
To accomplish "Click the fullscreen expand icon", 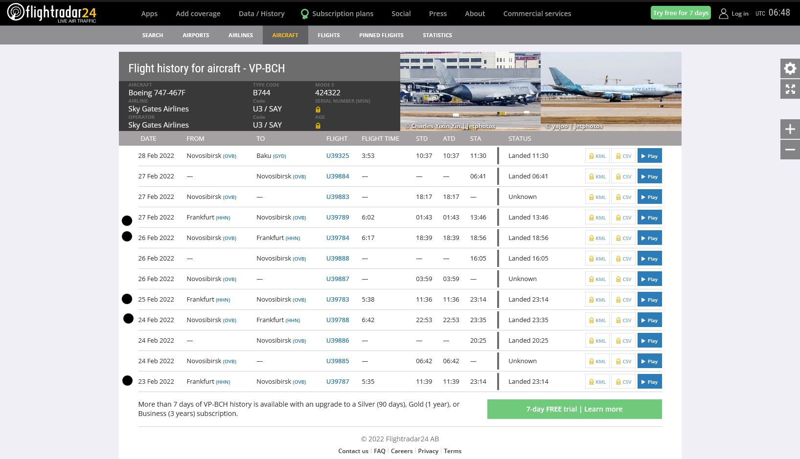I will (x=790, y=89).
